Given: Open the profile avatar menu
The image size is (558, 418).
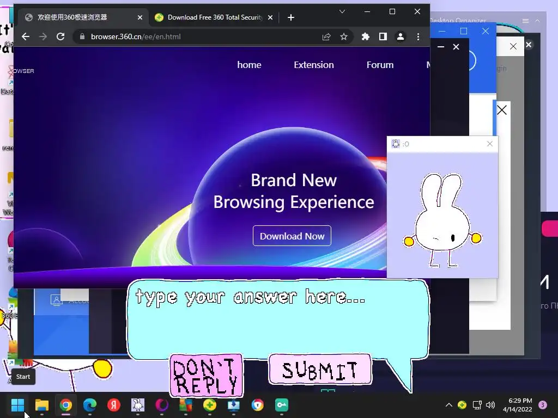Looking at the screenshot, I should 401,36.
